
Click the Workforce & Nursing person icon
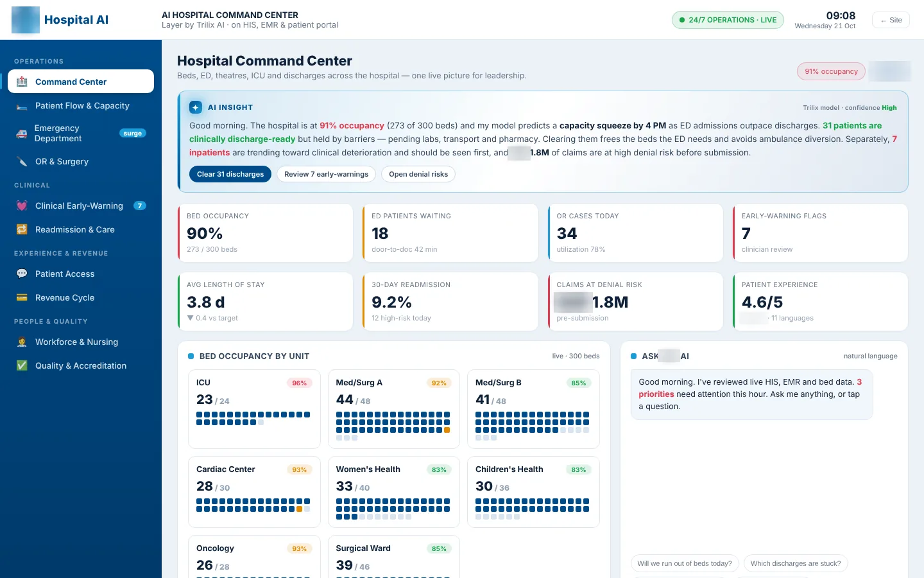pyautogui.click(x=22, y=342)
